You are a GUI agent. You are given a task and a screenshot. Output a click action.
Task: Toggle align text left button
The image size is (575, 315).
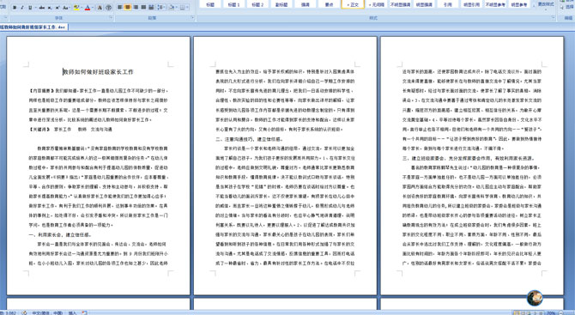(x=119, y=8)
